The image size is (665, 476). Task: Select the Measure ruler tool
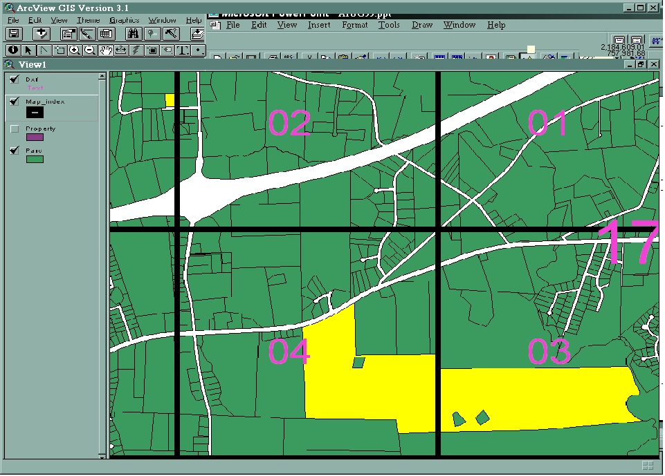tap(121, 50)
